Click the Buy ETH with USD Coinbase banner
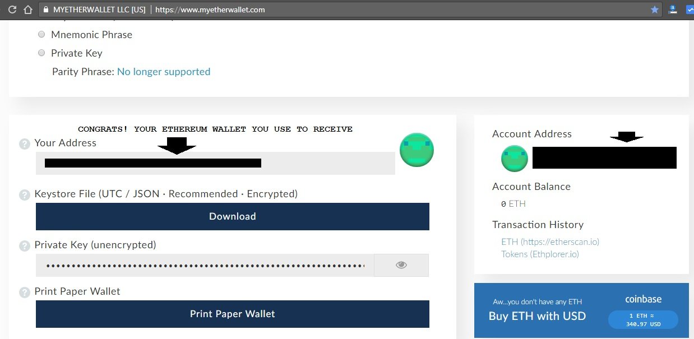 point(581,310)
